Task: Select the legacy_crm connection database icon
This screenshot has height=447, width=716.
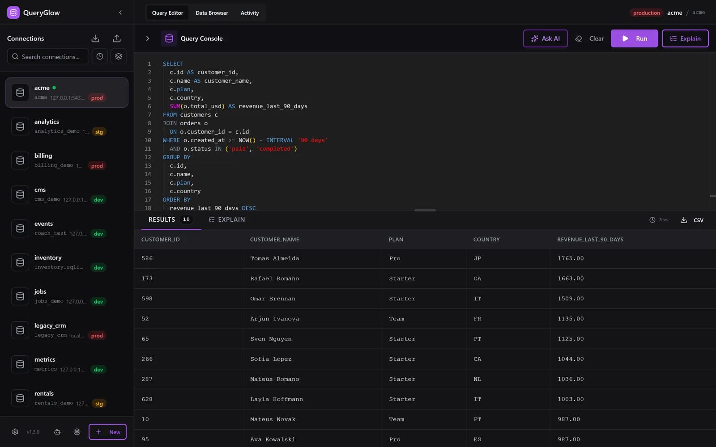Action: 20,330
